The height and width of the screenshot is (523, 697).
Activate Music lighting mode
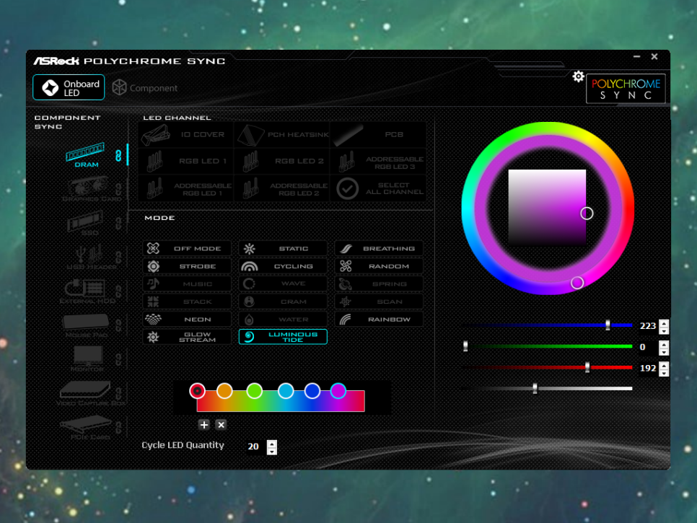[x=187, y=284]
